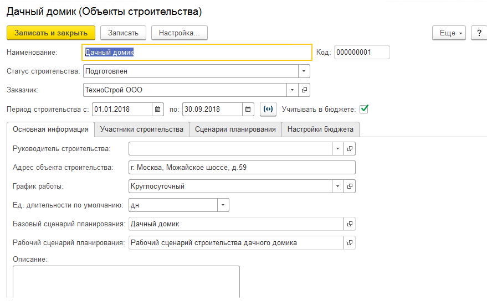The height and width of the screenshot is (301, 487).
Task: Click the start date field 01.01.2018
Action: pos(122,109)
